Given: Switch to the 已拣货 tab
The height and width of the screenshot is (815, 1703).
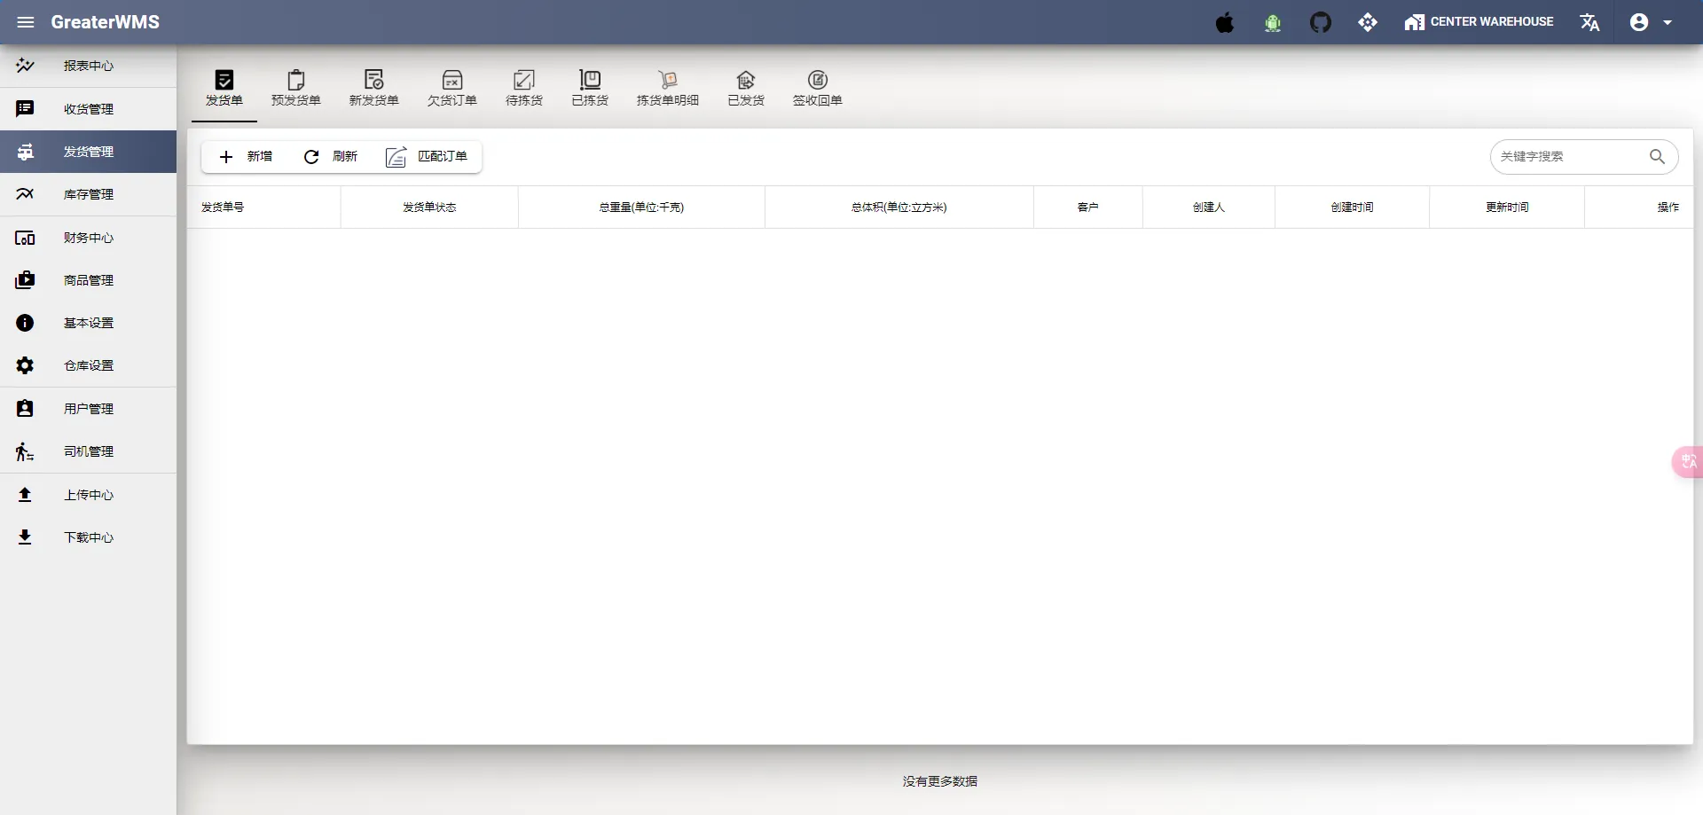Looking at the screenshot, I should click(x=590, y=89).
